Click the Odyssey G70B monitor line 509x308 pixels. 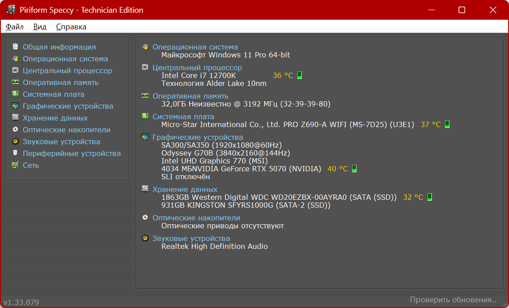tap(226, 153)
